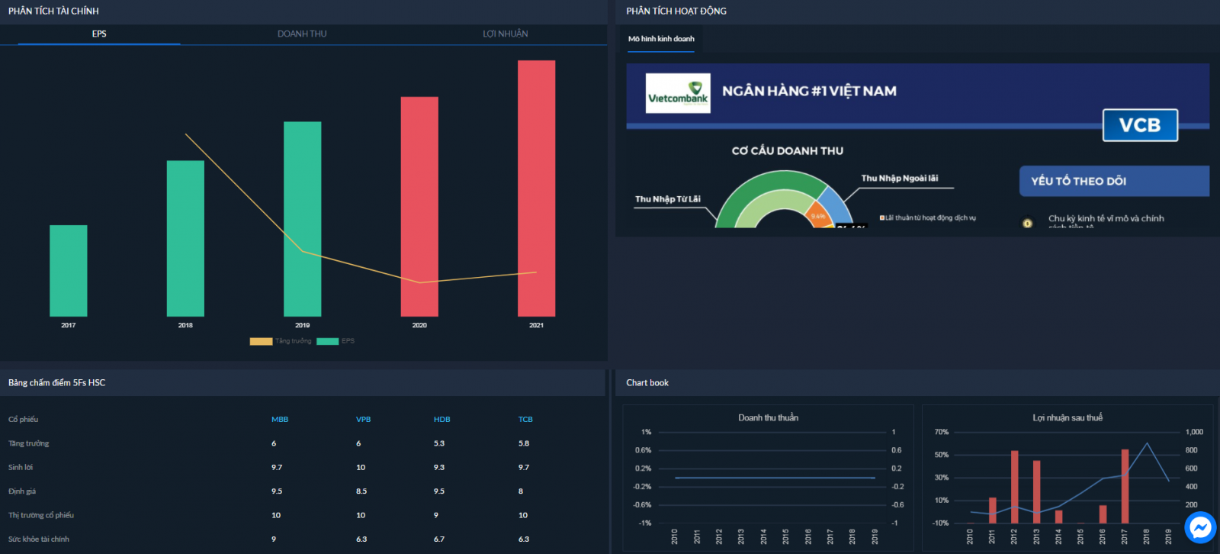Click the 2017 EPS bar

pos(69,270)
